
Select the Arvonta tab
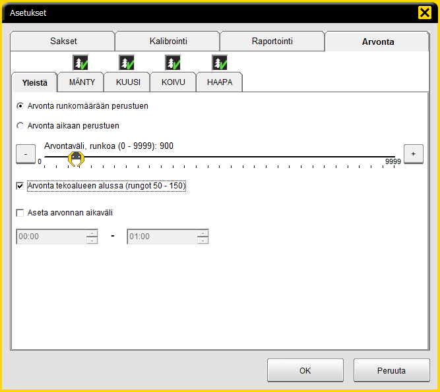point(378,42)
